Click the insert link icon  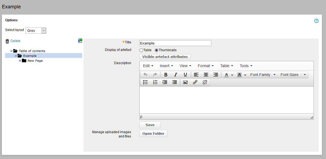(195, 82)
